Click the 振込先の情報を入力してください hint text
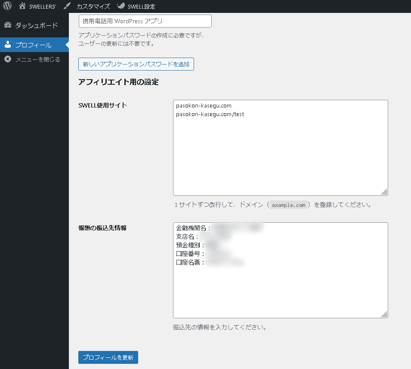 pos(220,327)
